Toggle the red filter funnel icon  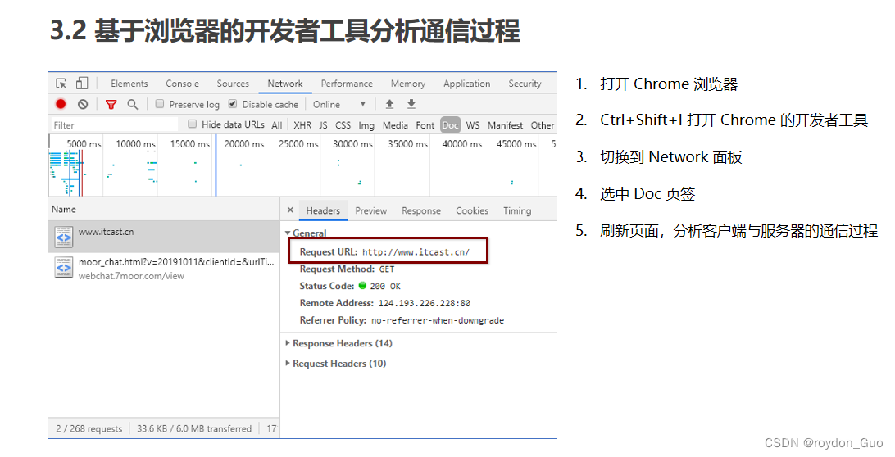111,104
